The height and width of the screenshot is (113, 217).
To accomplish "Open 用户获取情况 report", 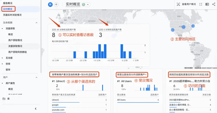I will pyautogui.click(x=15, y=40).
